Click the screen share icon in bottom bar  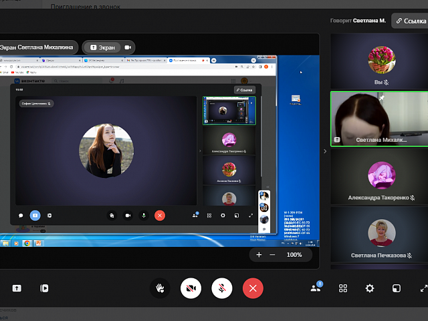coord(17,288)
